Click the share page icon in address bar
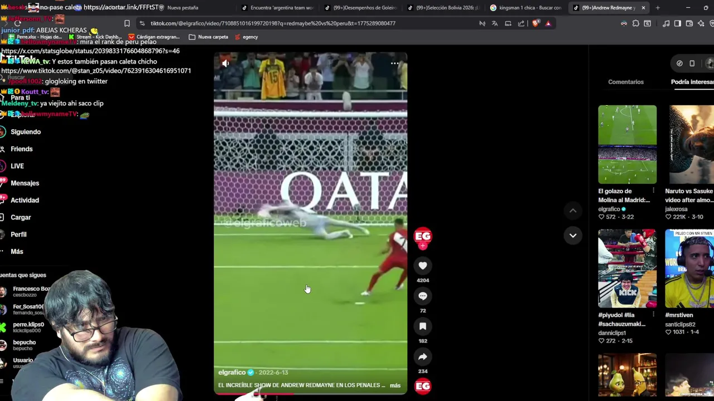 [521, 23]
